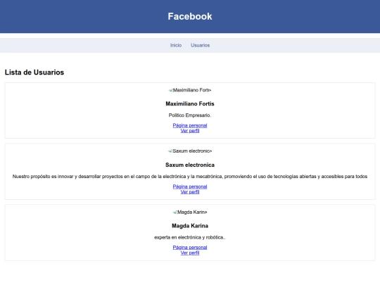The height and width of the screenshot is (285, 380).
Task: Click the bold name Saxum electronica
Action: [x=190, y=165]
